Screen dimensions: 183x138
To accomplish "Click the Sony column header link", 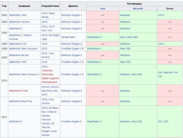I will (x=103, y=9).
